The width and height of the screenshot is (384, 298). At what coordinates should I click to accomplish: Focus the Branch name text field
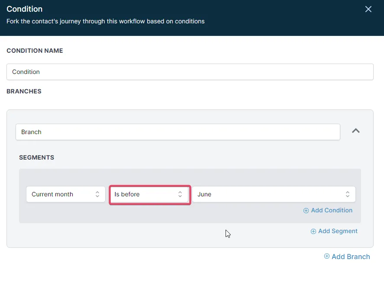pyautogui.click(x=177, y=132)
